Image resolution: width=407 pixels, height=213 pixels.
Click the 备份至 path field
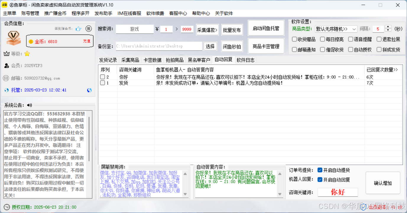[159, 46]
